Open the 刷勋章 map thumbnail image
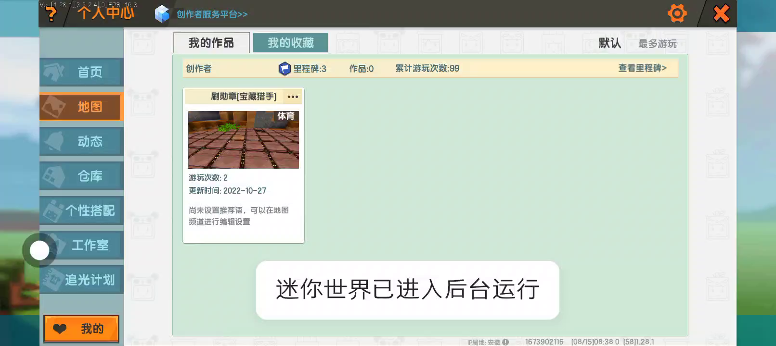The width and height of the screenshot is (776, 346). pyautogui.click(x=243, y=140)
